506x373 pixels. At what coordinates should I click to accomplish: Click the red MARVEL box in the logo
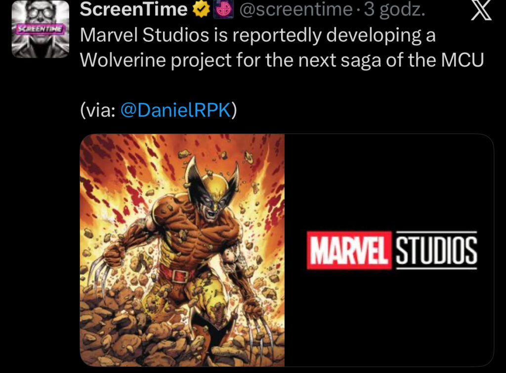(x=349, y=250)
